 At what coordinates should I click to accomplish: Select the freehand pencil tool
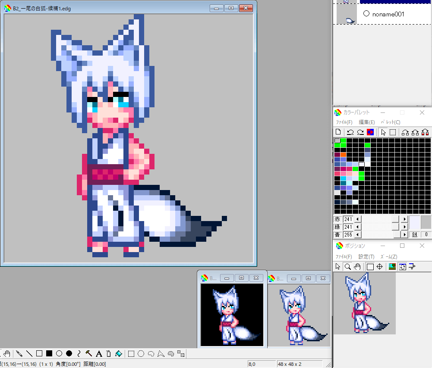point(19,354)
